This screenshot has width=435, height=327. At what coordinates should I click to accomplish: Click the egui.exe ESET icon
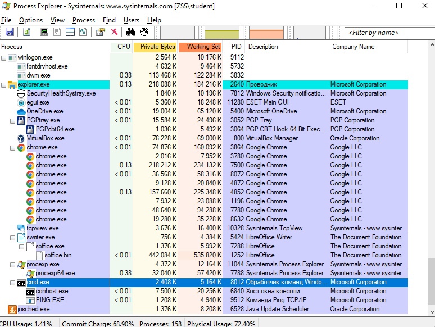pyautogui.click(x=21, y=103)
